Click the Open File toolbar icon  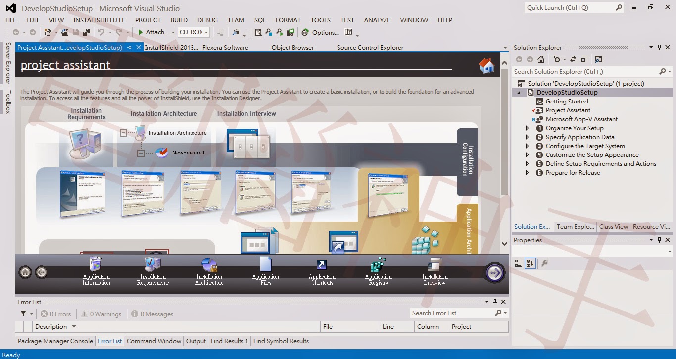(66, 32)
